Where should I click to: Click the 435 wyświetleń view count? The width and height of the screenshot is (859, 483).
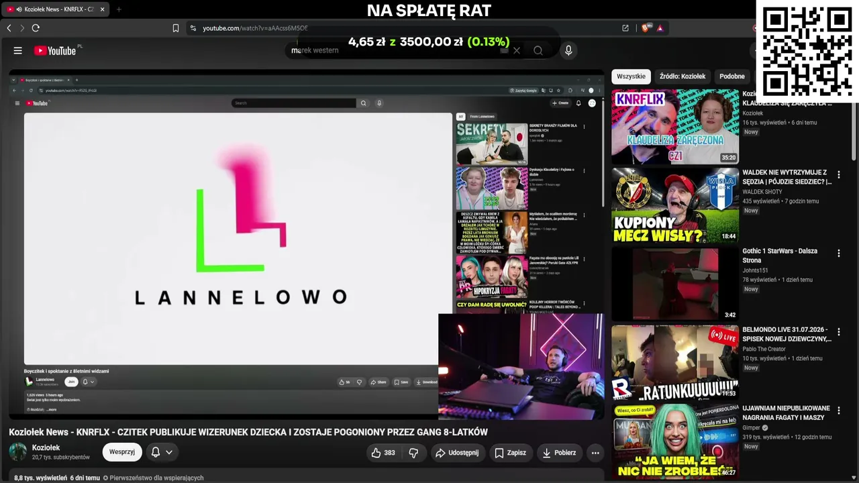[761, 201]
